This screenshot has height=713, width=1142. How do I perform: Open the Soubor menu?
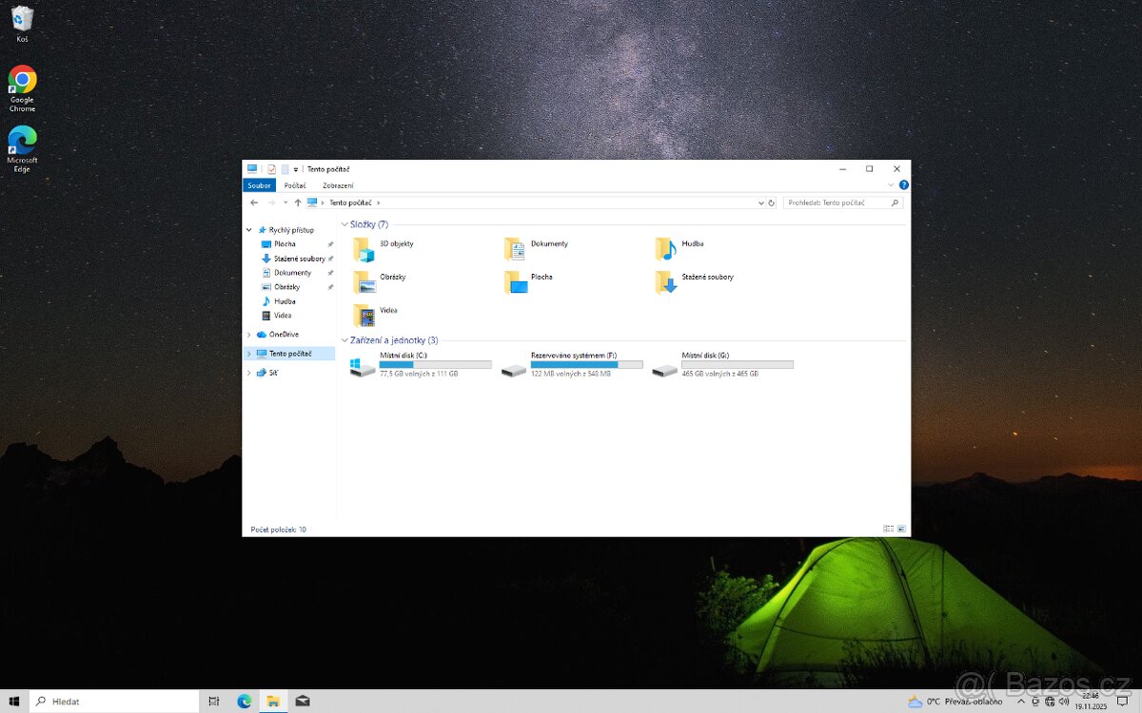click(x=258, y=184)
